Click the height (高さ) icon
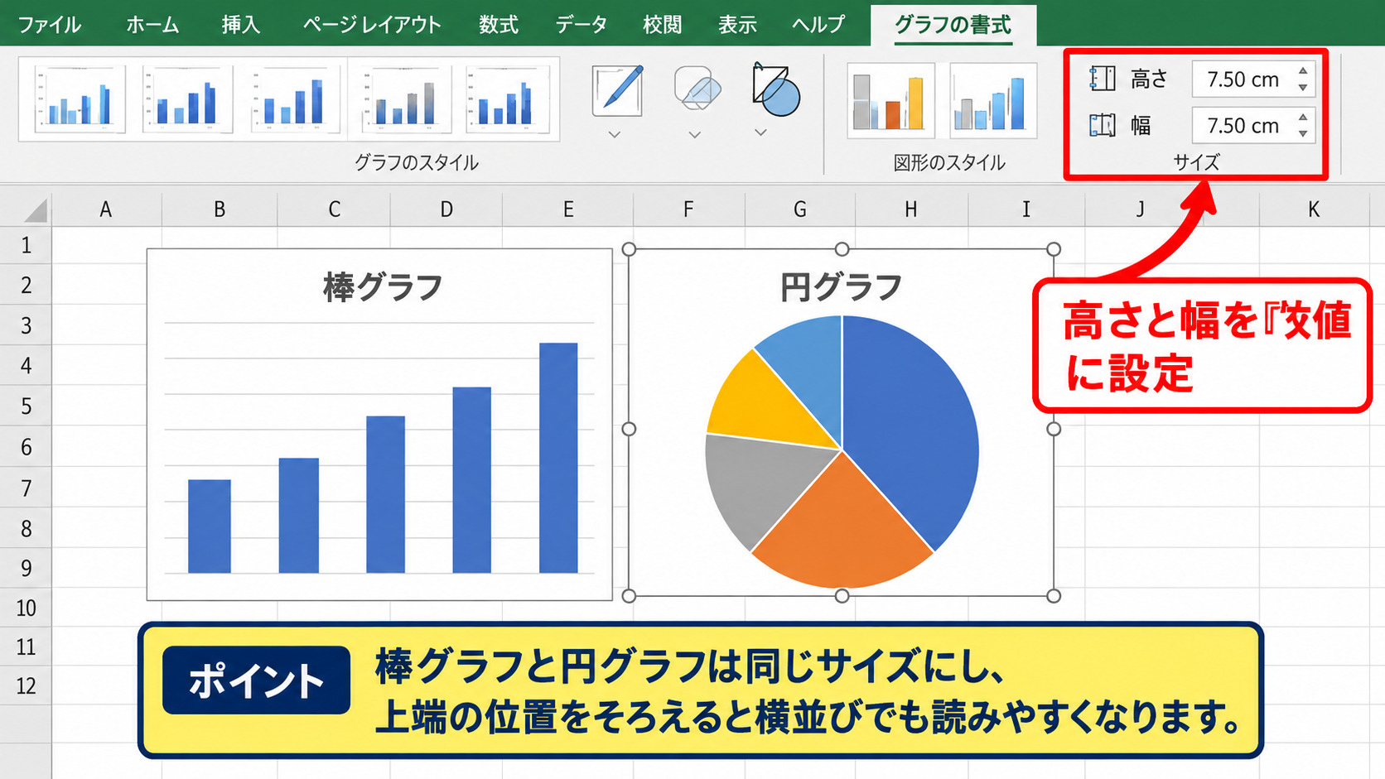The width and height of the screenshot is (1385, 779). pos(1103,79)
